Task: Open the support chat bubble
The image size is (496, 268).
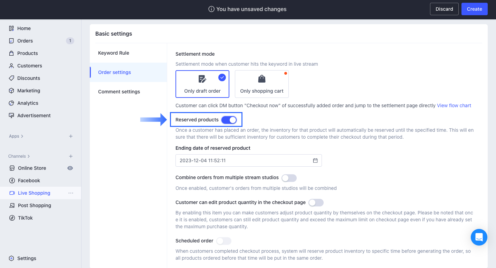Action: pos(479,237)
